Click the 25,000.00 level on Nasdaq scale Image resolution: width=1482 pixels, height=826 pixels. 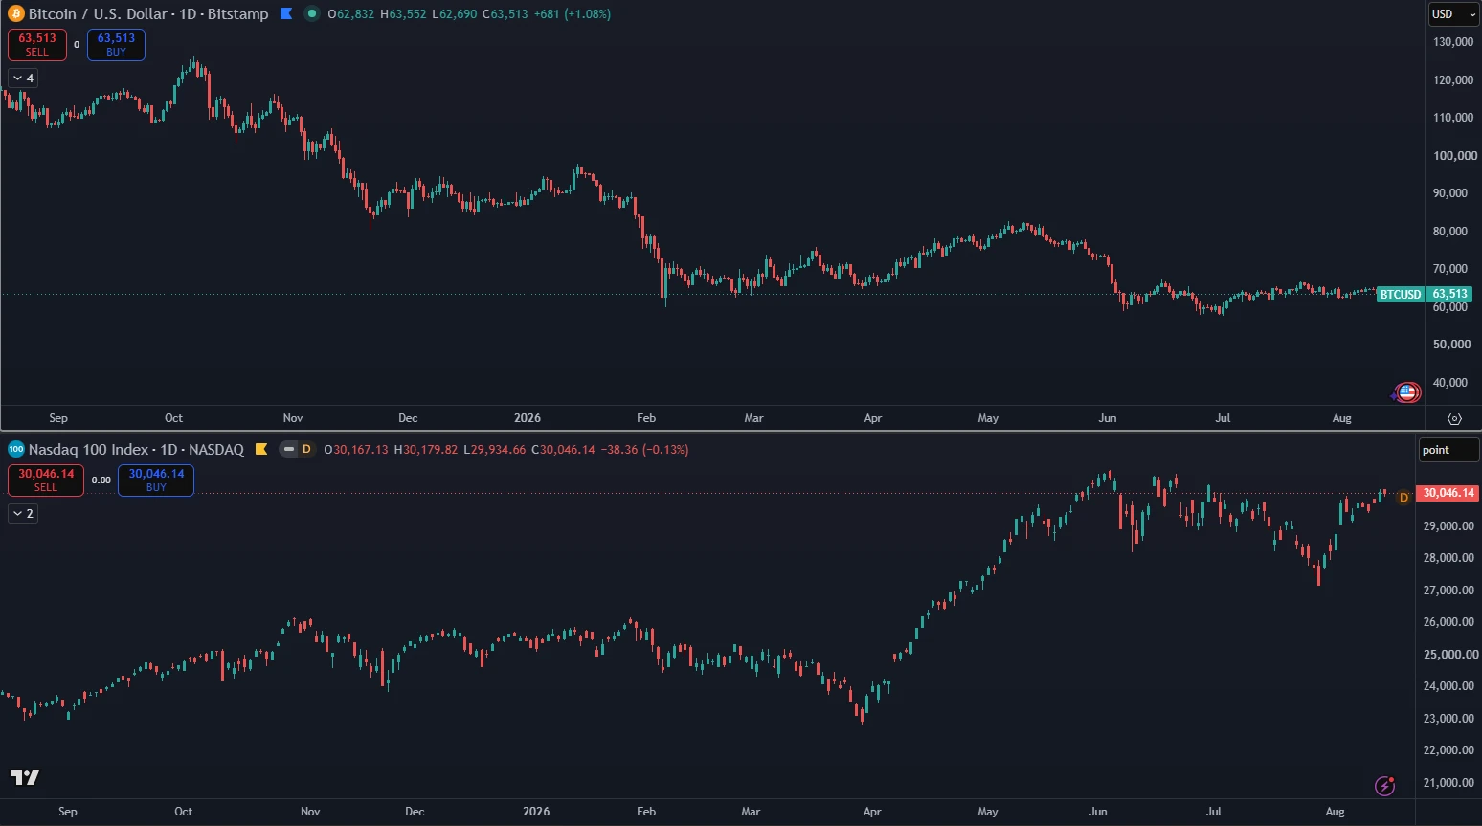point(1451,655)
